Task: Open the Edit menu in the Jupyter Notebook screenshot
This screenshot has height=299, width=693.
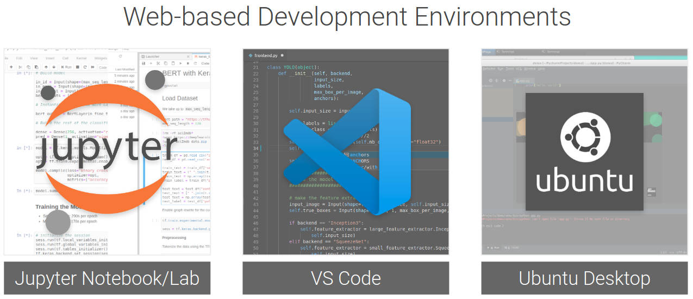Action: coord(19,58)
